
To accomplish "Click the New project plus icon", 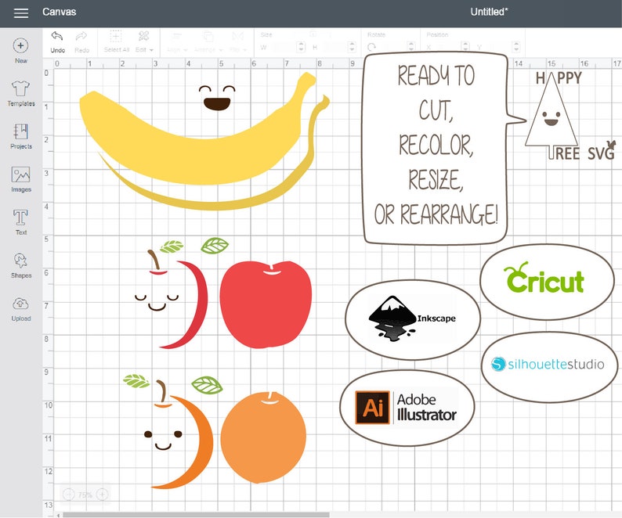I will point(20,45).
